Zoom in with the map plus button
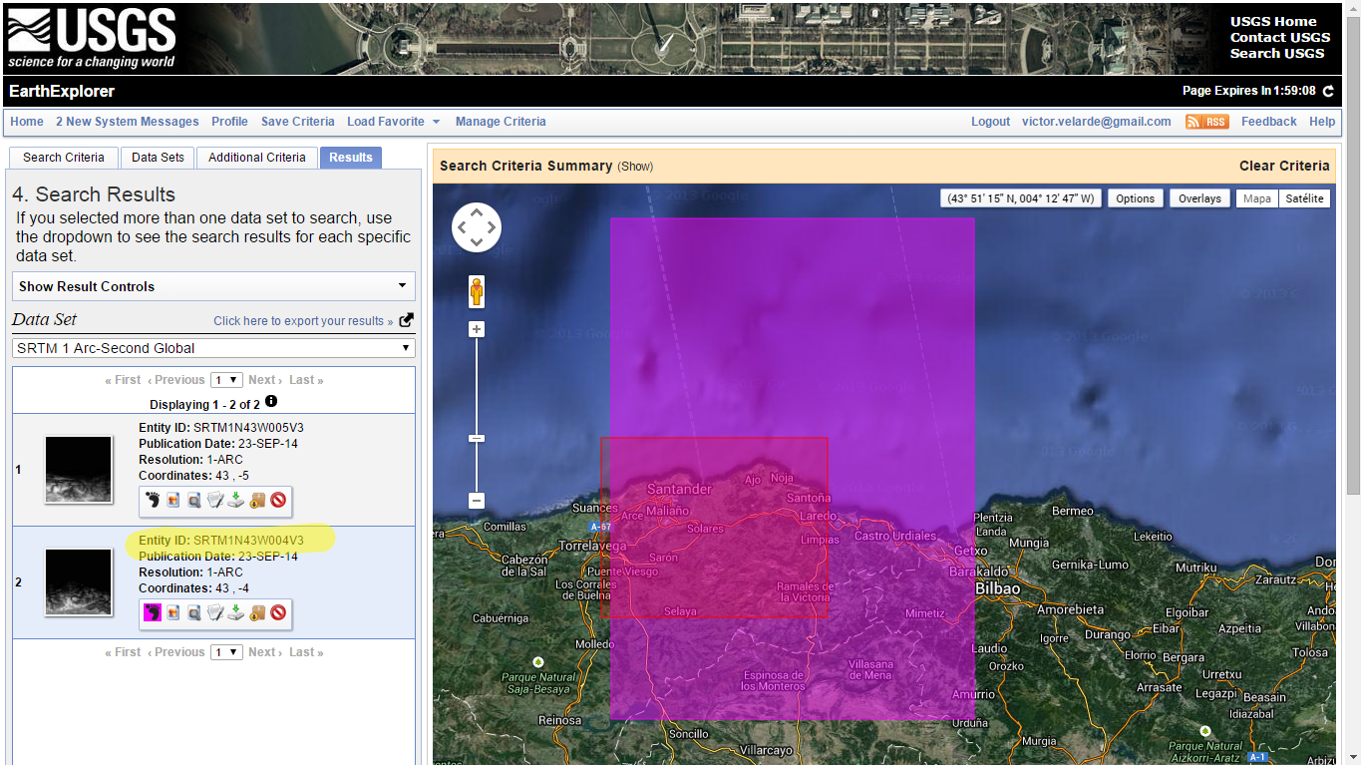 tap(477, 330)
